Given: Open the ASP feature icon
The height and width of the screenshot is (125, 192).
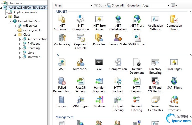Looking at the screenshot, I should [x=62, y=64].
